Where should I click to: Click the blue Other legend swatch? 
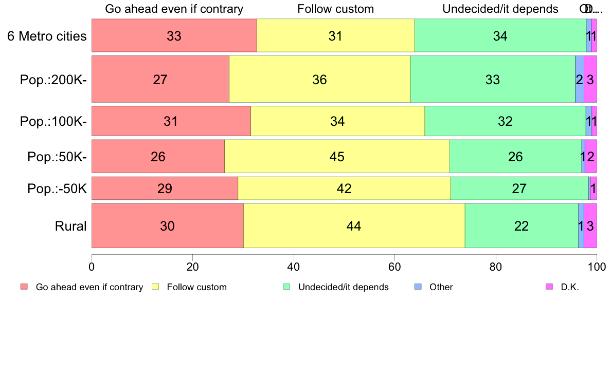(418, 287)
